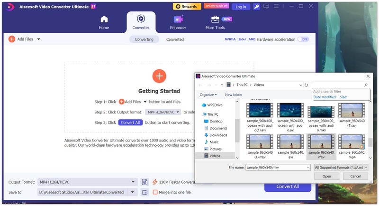Click the key register icon
The width and height of the screenshot is (379, 206).
pos(256,7)
